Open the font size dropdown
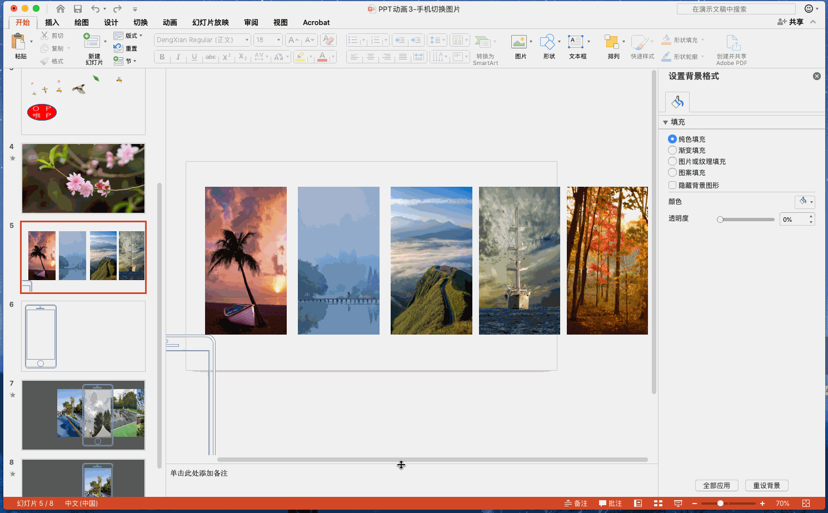The image size is (828, 513). [x=278, y=40]
